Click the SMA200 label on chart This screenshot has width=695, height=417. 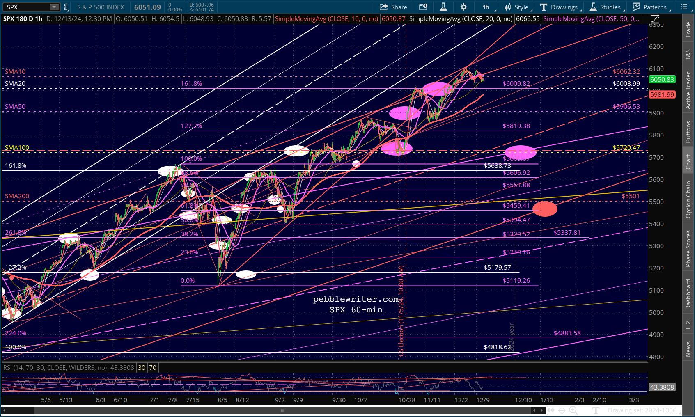tap(17, 196)
